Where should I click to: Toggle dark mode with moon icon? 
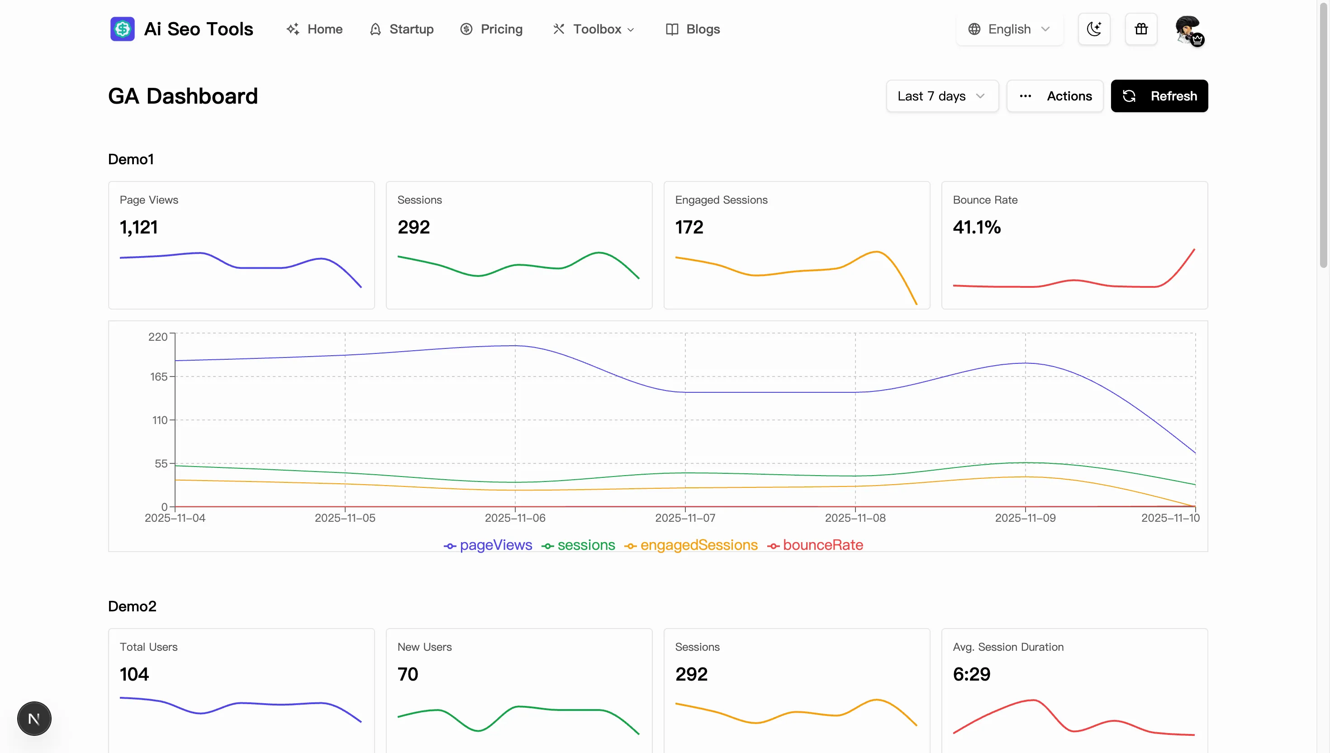tap(1094, 29)
